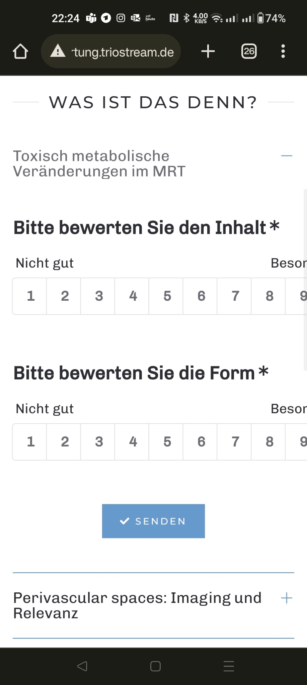The image size is (307, 685).
Task: Select rating 7 for Form
Action: click(235, 442)
